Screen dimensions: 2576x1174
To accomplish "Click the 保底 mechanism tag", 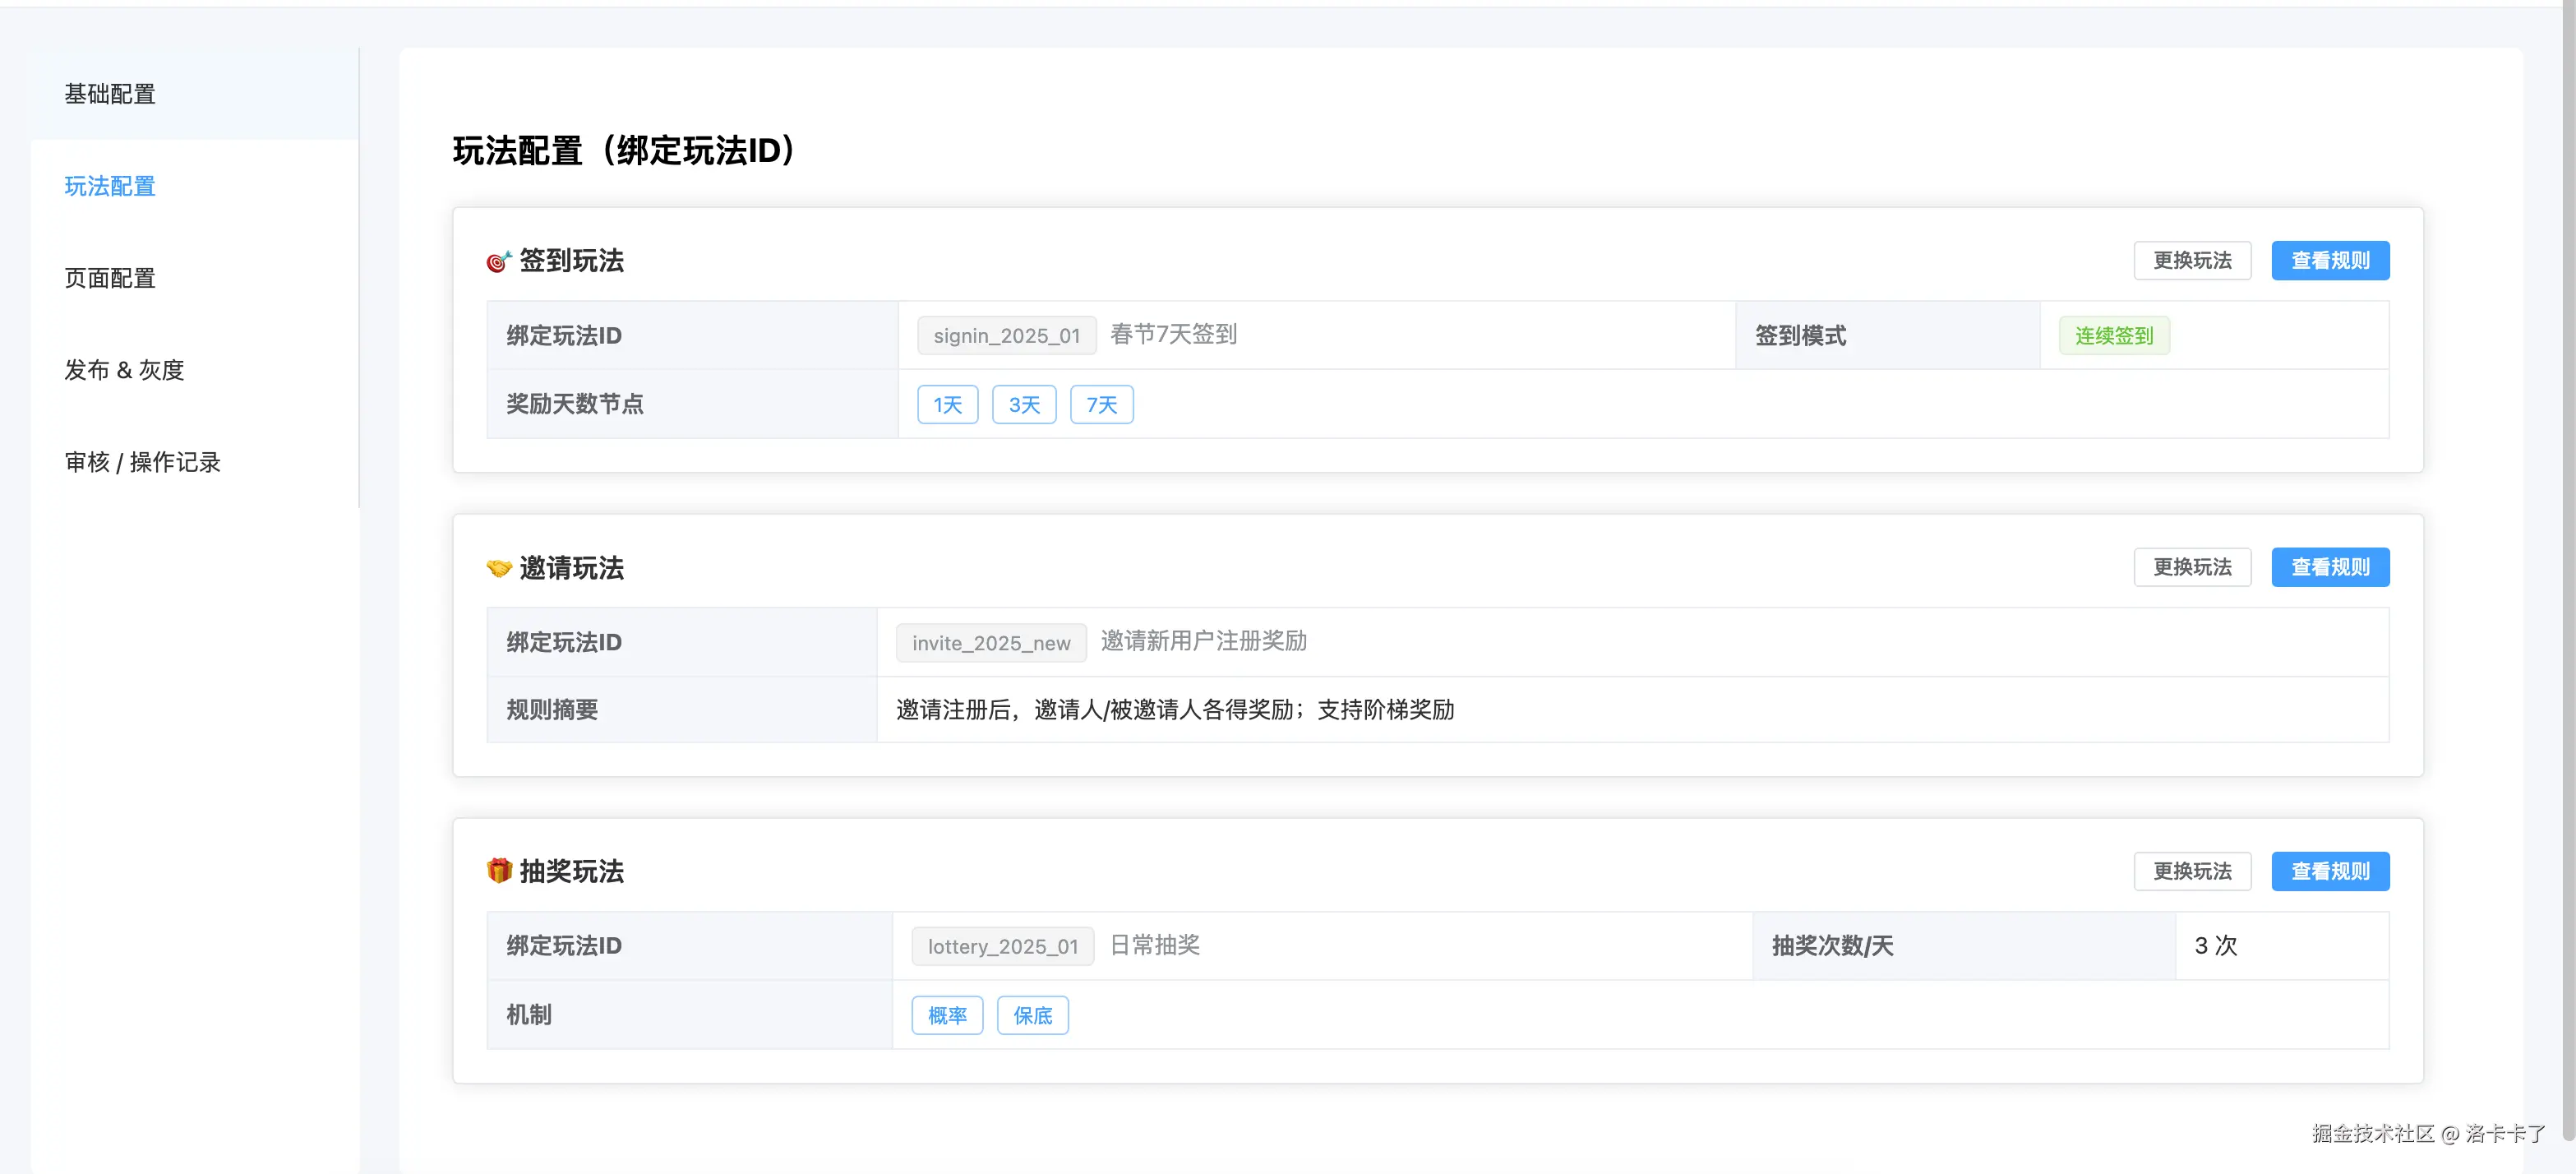I will click(1032, 1016).
